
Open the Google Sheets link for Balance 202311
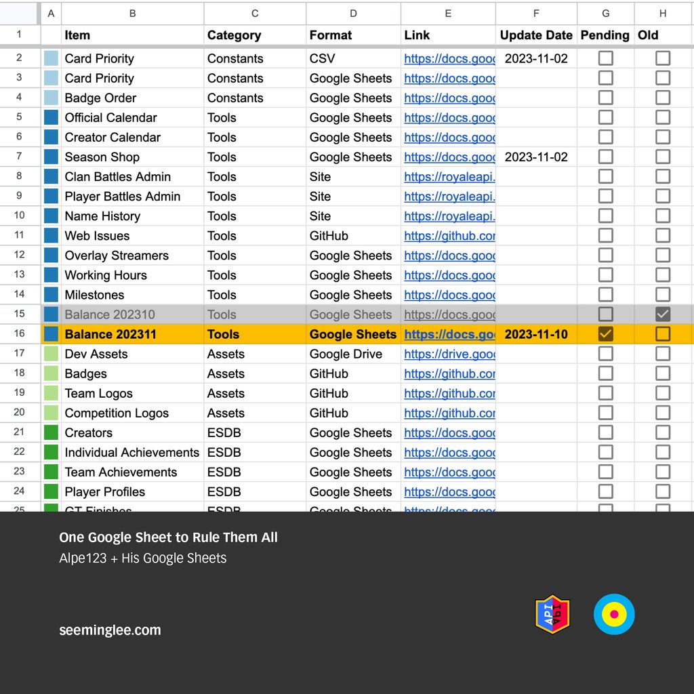click(447, 333)
